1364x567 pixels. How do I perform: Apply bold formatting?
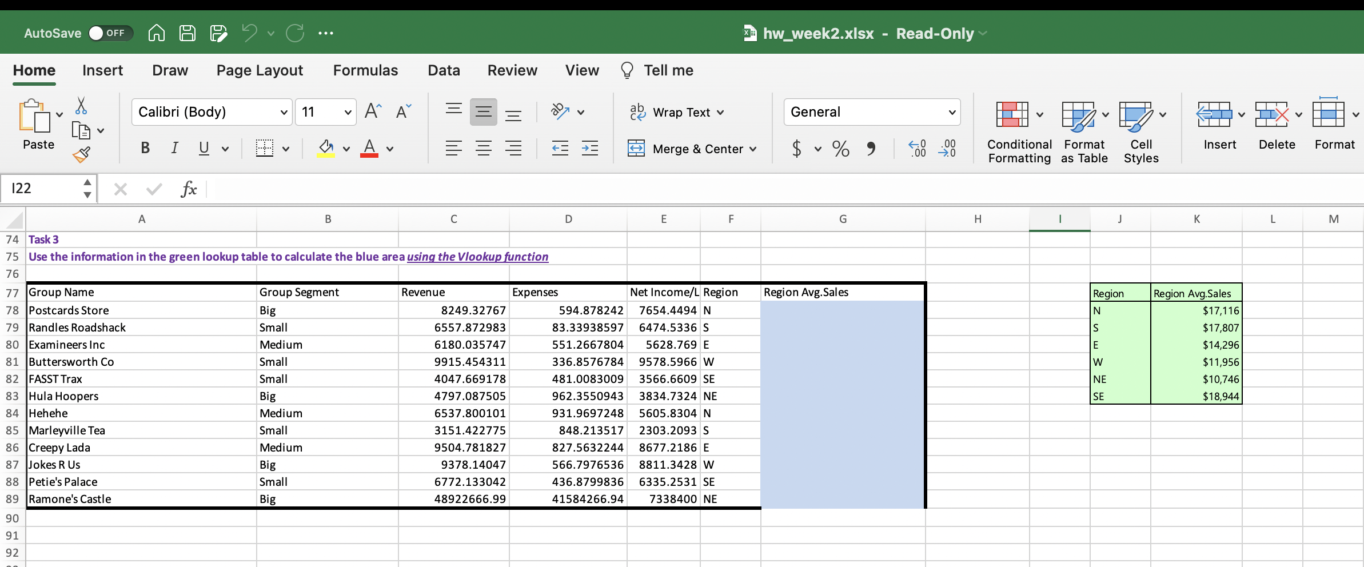coord(145,148)
